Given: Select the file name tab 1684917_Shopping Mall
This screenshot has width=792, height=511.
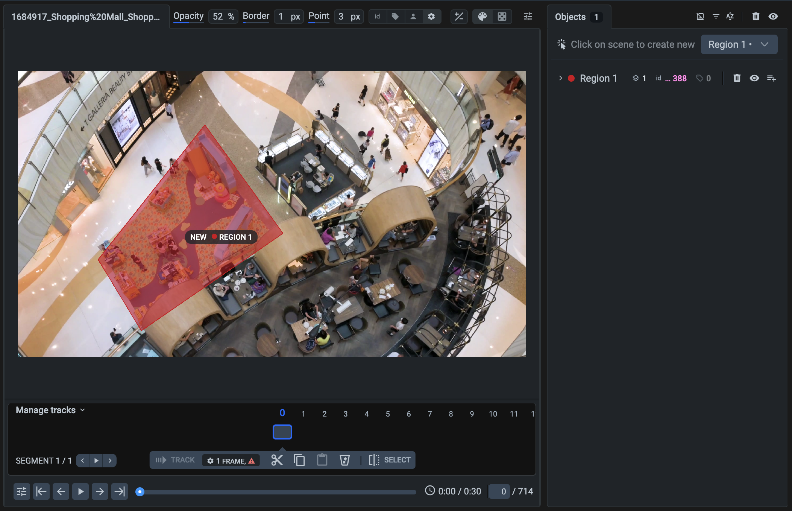Looking at the screenshot, I should 86,17.
